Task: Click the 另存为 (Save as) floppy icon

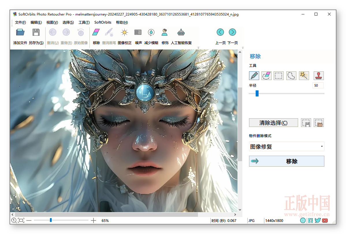Action: [36, 32]
